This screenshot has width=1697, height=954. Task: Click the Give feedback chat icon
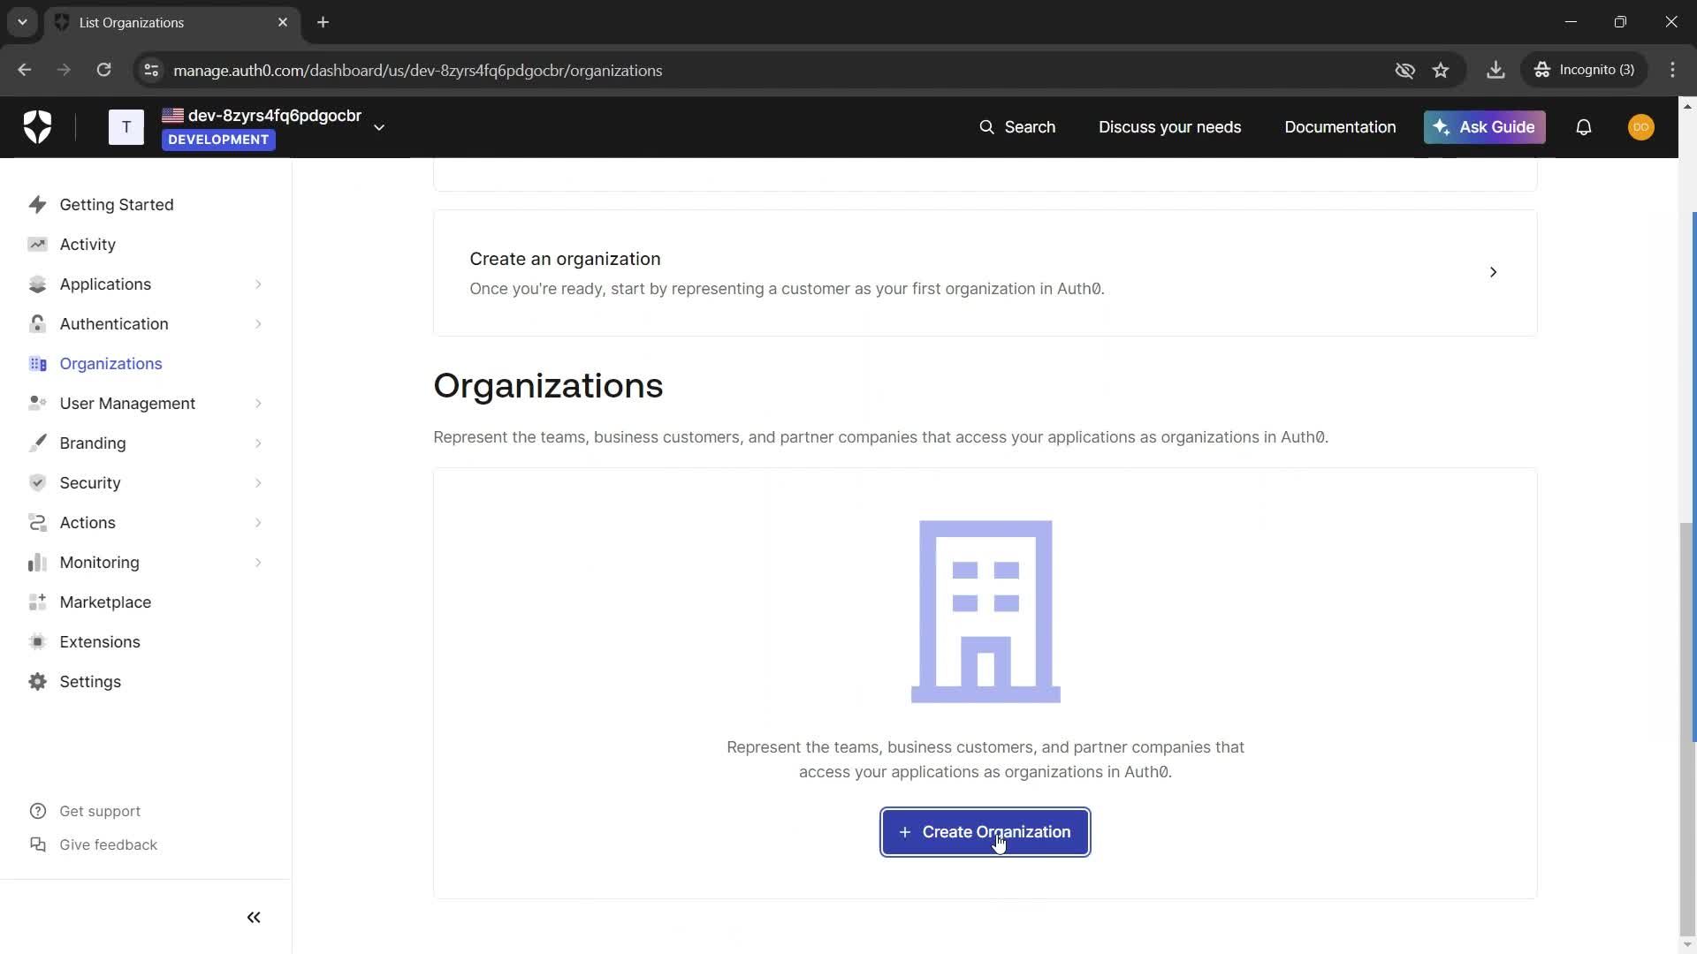[x=37, y=844]
